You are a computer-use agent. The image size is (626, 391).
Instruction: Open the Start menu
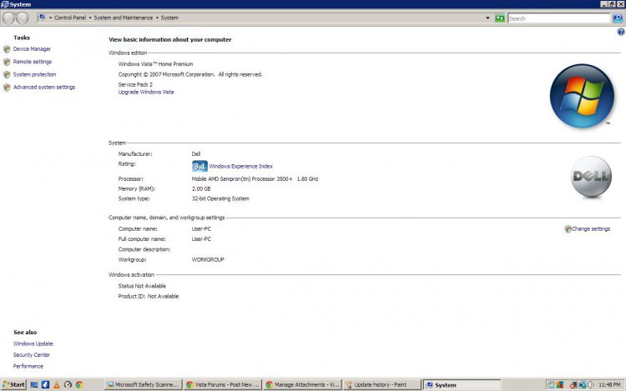[13, 384]
